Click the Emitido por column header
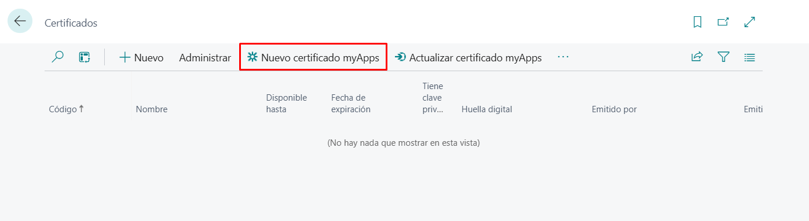The image size is (809, 221). click(614, 109)
